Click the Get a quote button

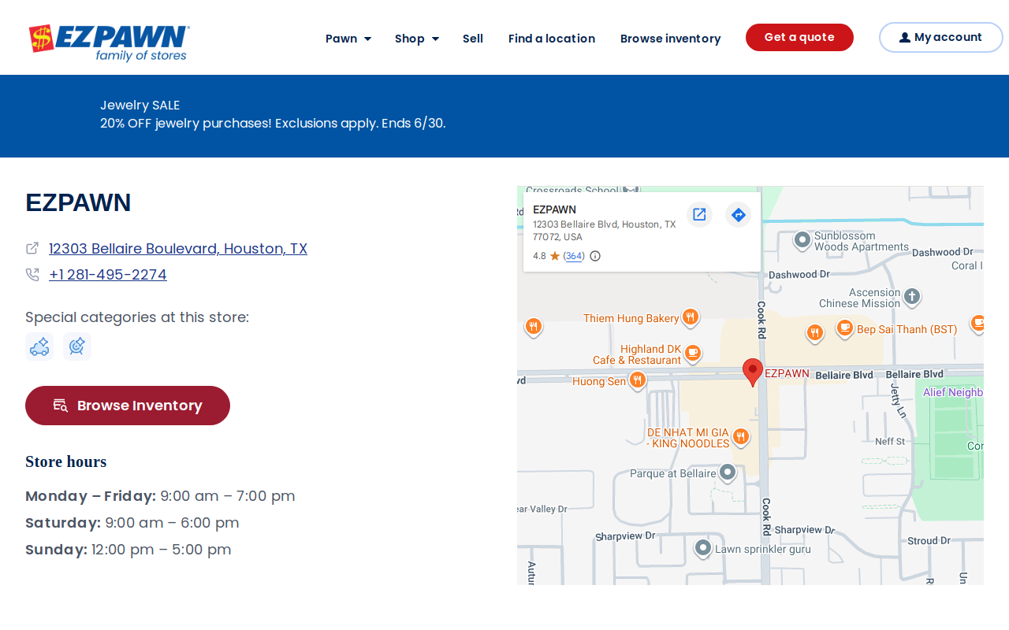799,37
